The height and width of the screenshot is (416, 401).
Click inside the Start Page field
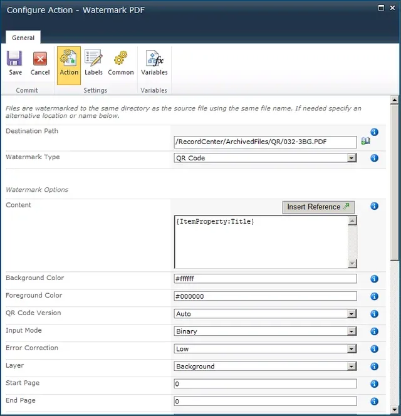point(265,384)
